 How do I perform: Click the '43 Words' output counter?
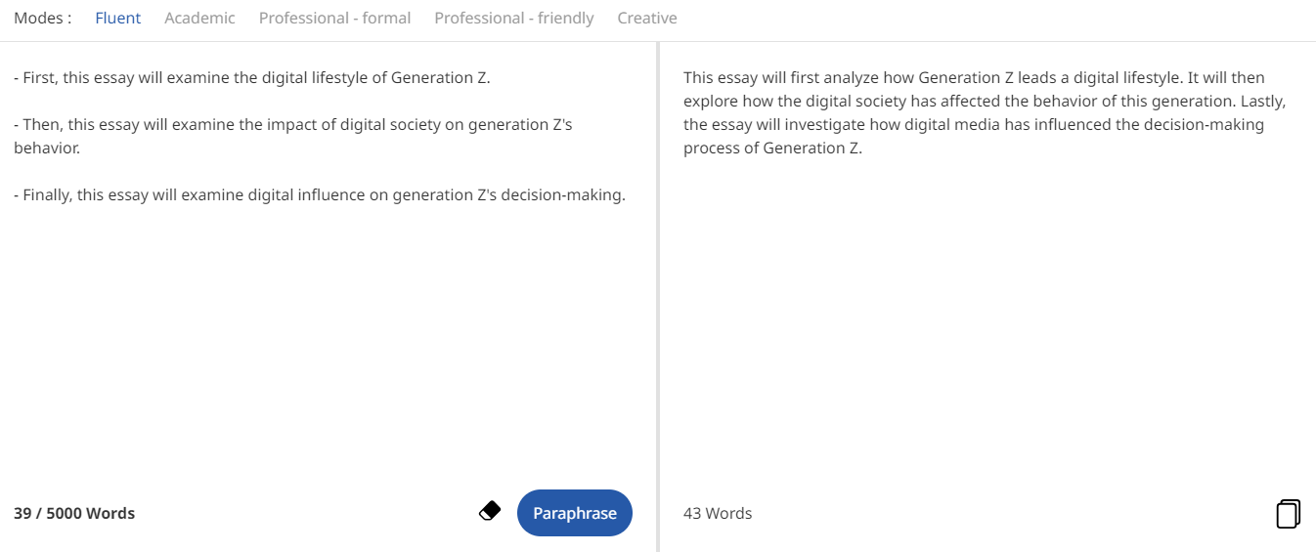[718, 513]
